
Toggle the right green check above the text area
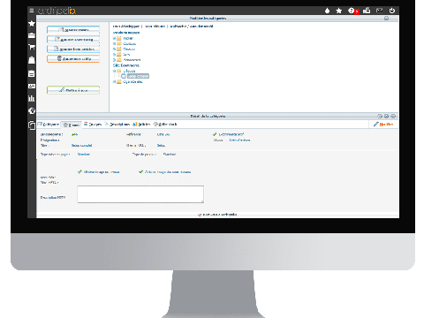click(140, 171)
